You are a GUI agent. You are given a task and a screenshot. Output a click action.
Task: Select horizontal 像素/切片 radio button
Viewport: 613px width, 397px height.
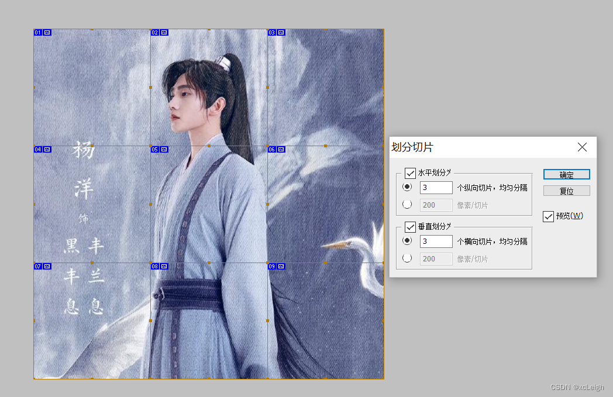[407, 205]
